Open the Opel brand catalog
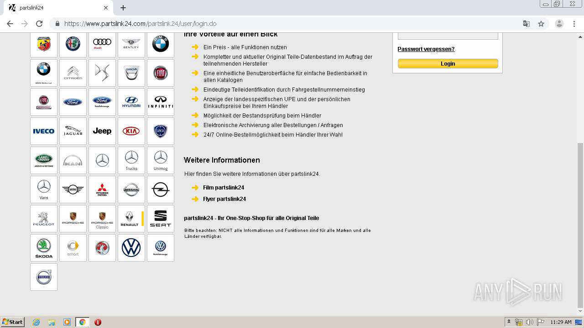 tap(161, 190)
